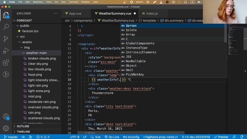The height and width of the screenshot is (139, 247).
Task: Open overcast clouds.png file
Action: (x=37, y=107)
